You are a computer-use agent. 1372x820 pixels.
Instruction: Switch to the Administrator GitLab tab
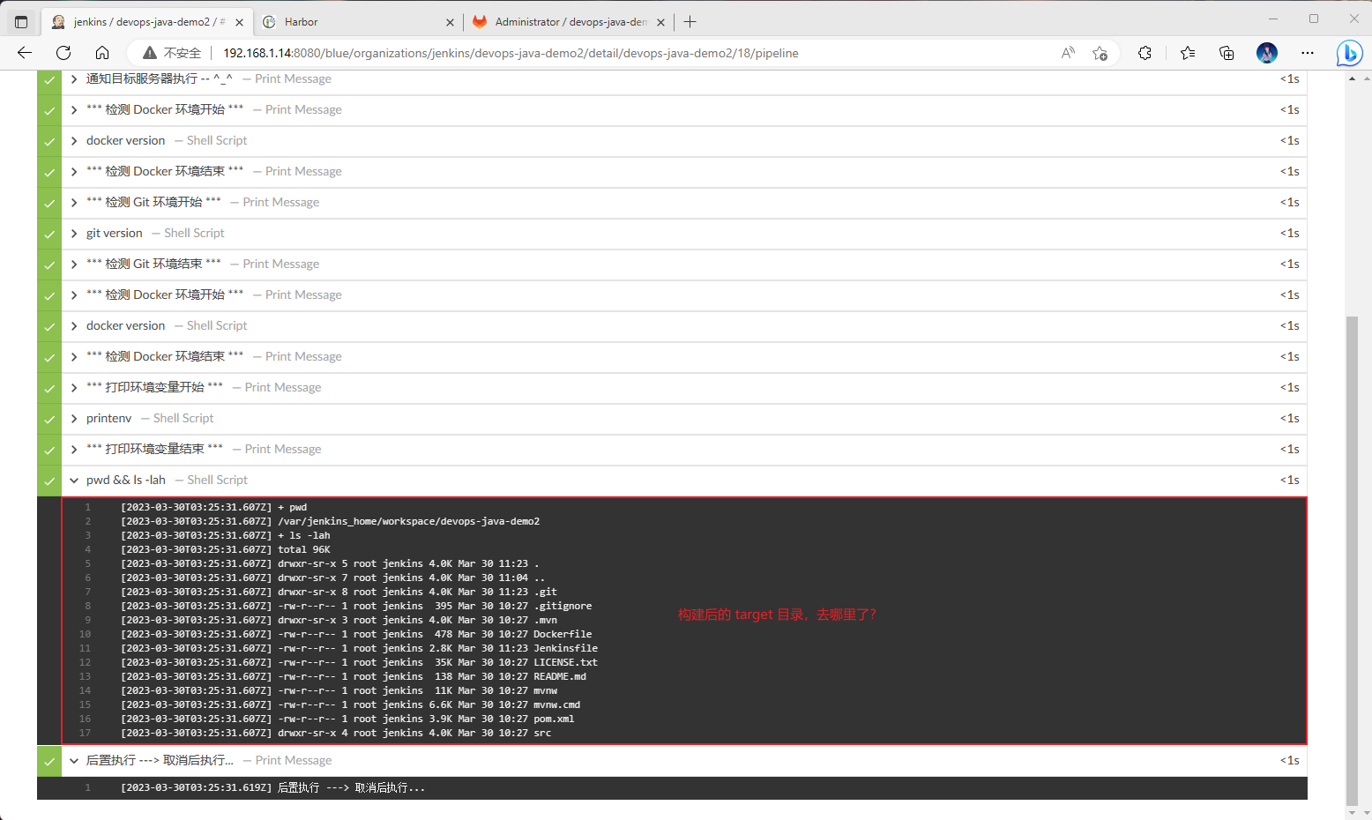569,22
